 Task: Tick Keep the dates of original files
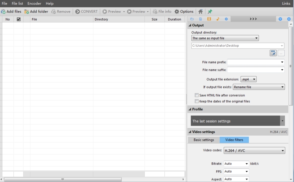coord(196,101)
